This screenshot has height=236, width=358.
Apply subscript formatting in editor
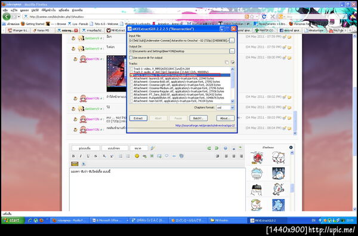(104, 156)
